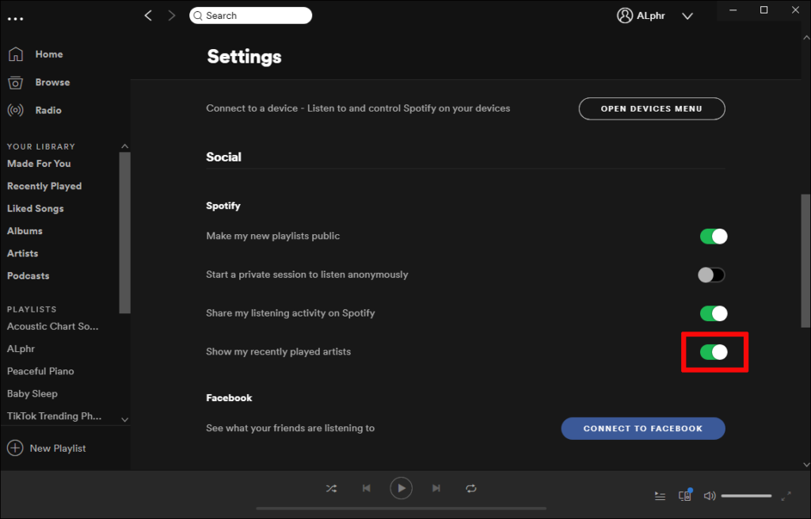The height and width of the screenshot is (519, 811).
Task: Open the play queue
Action: click(661, 495)
